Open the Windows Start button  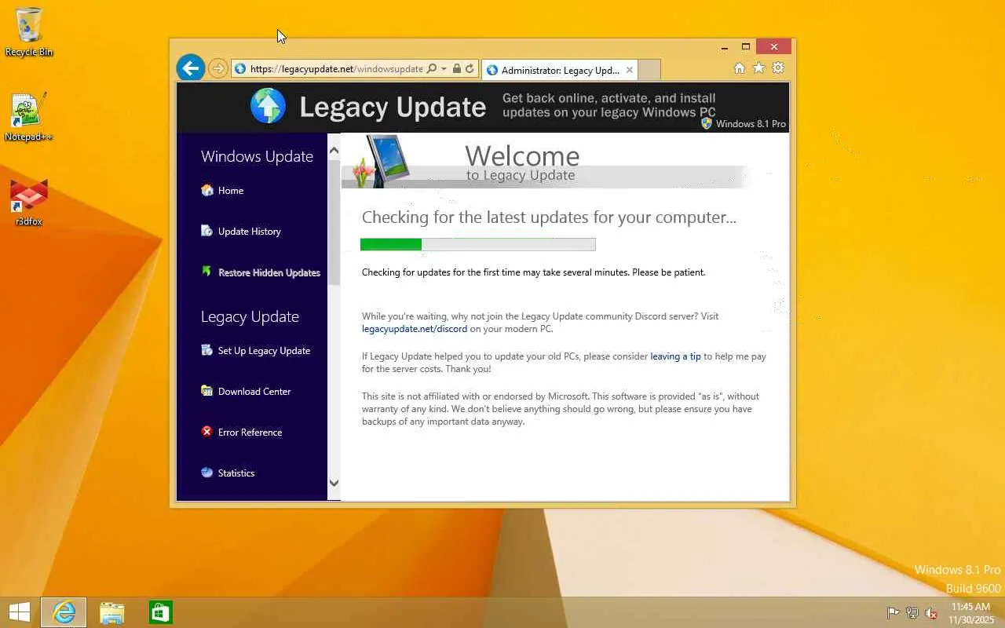pyautogui.click(x=20, y=612)
